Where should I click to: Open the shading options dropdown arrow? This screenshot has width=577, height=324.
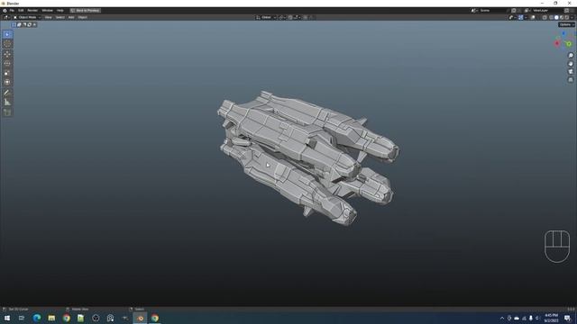coord(572,17)
